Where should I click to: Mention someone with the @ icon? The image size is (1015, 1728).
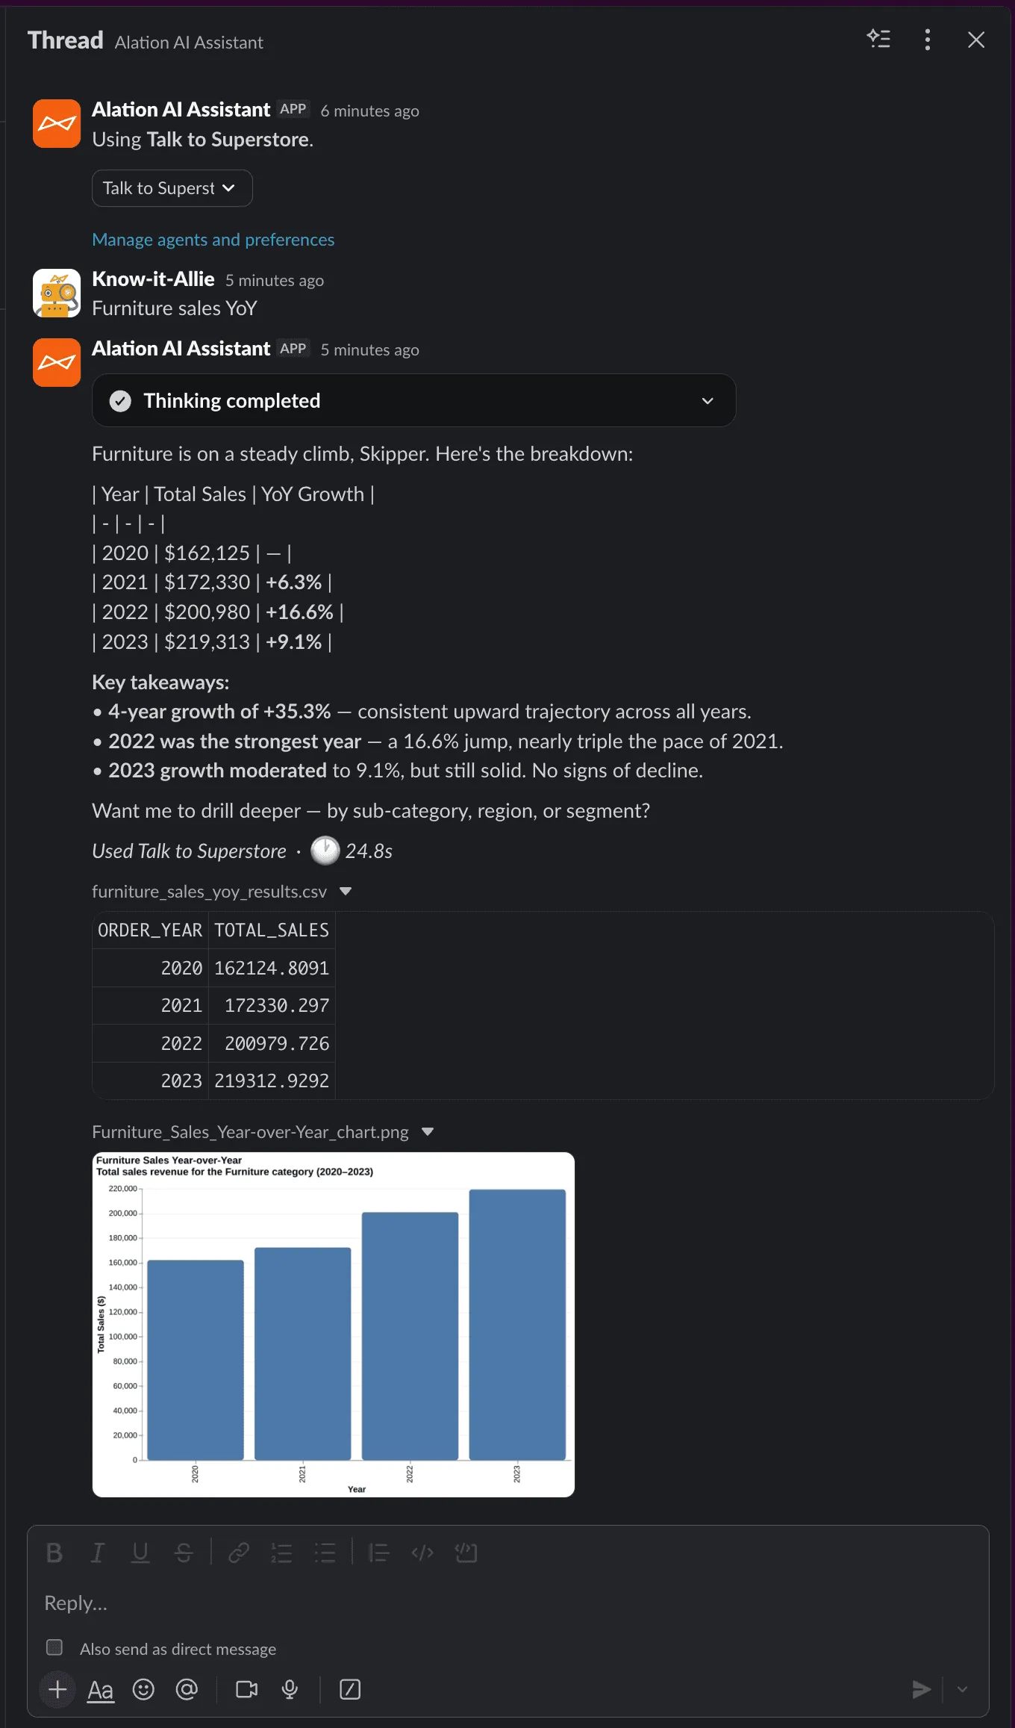pos(187,1689)
